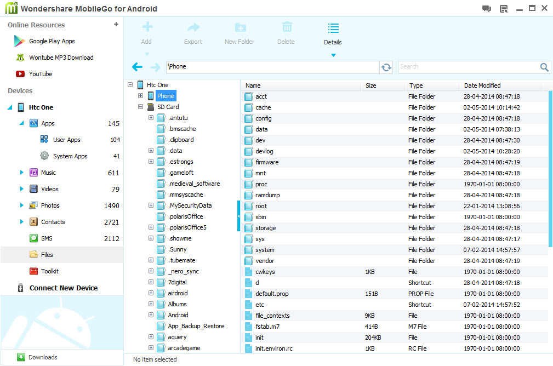Viewport: 553px width, 366px height.
Task: Sort by the Type column header
Action: click(x=416, y=85)
